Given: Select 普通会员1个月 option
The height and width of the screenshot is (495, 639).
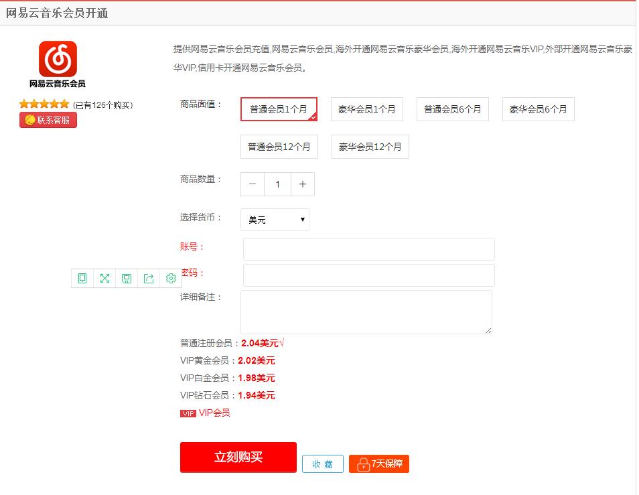Looking at the screenshot, I should pos(279,109).
